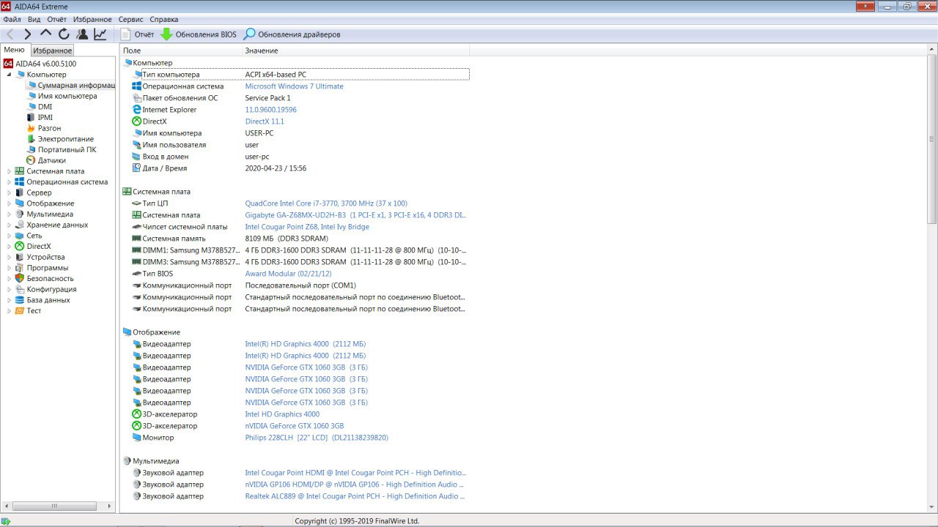Click the Internet Explorer row icon
938x527 pixels.
136,110
